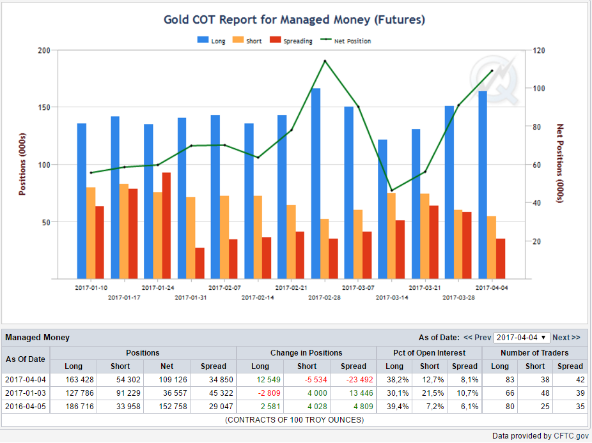The image size is (592, 443).
Task: Open the As of Date dropdown
Action: (x=522, y=337)
